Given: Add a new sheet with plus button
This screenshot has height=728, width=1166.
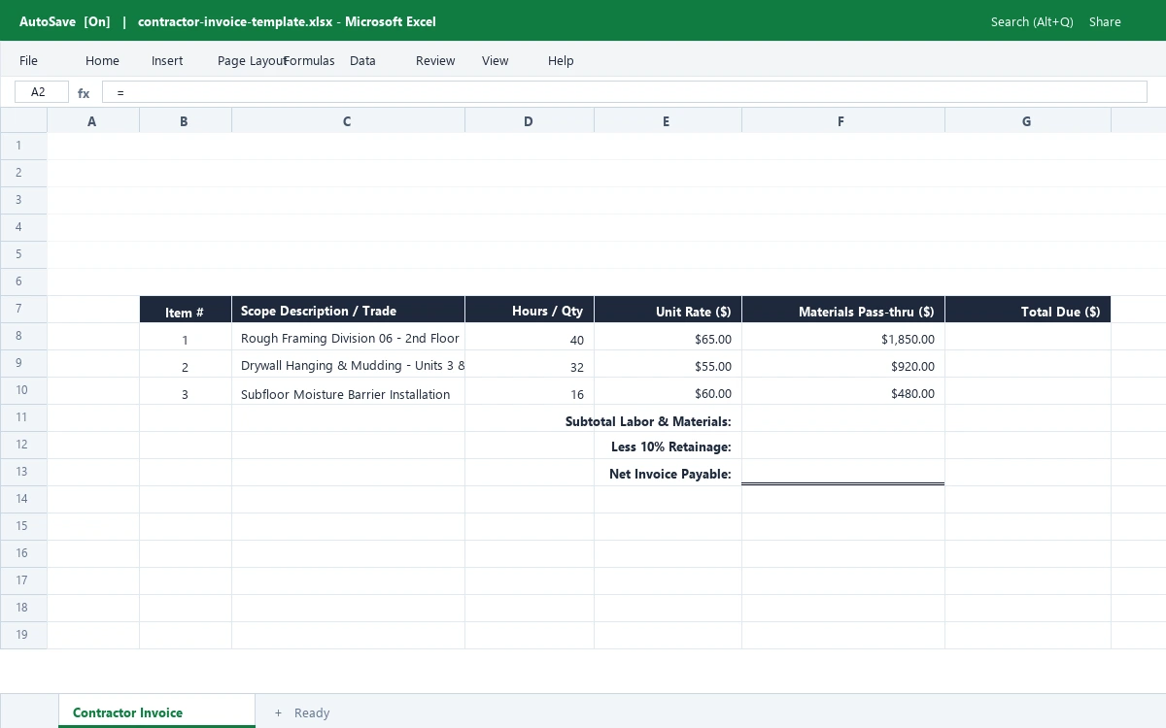Looking at the screenshot, I should pyautogui.click(x=278, y=712).
